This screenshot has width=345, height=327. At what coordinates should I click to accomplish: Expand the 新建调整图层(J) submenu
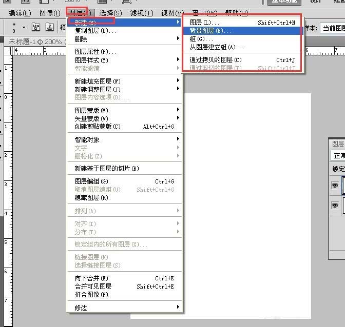click(x=124, y=89)
